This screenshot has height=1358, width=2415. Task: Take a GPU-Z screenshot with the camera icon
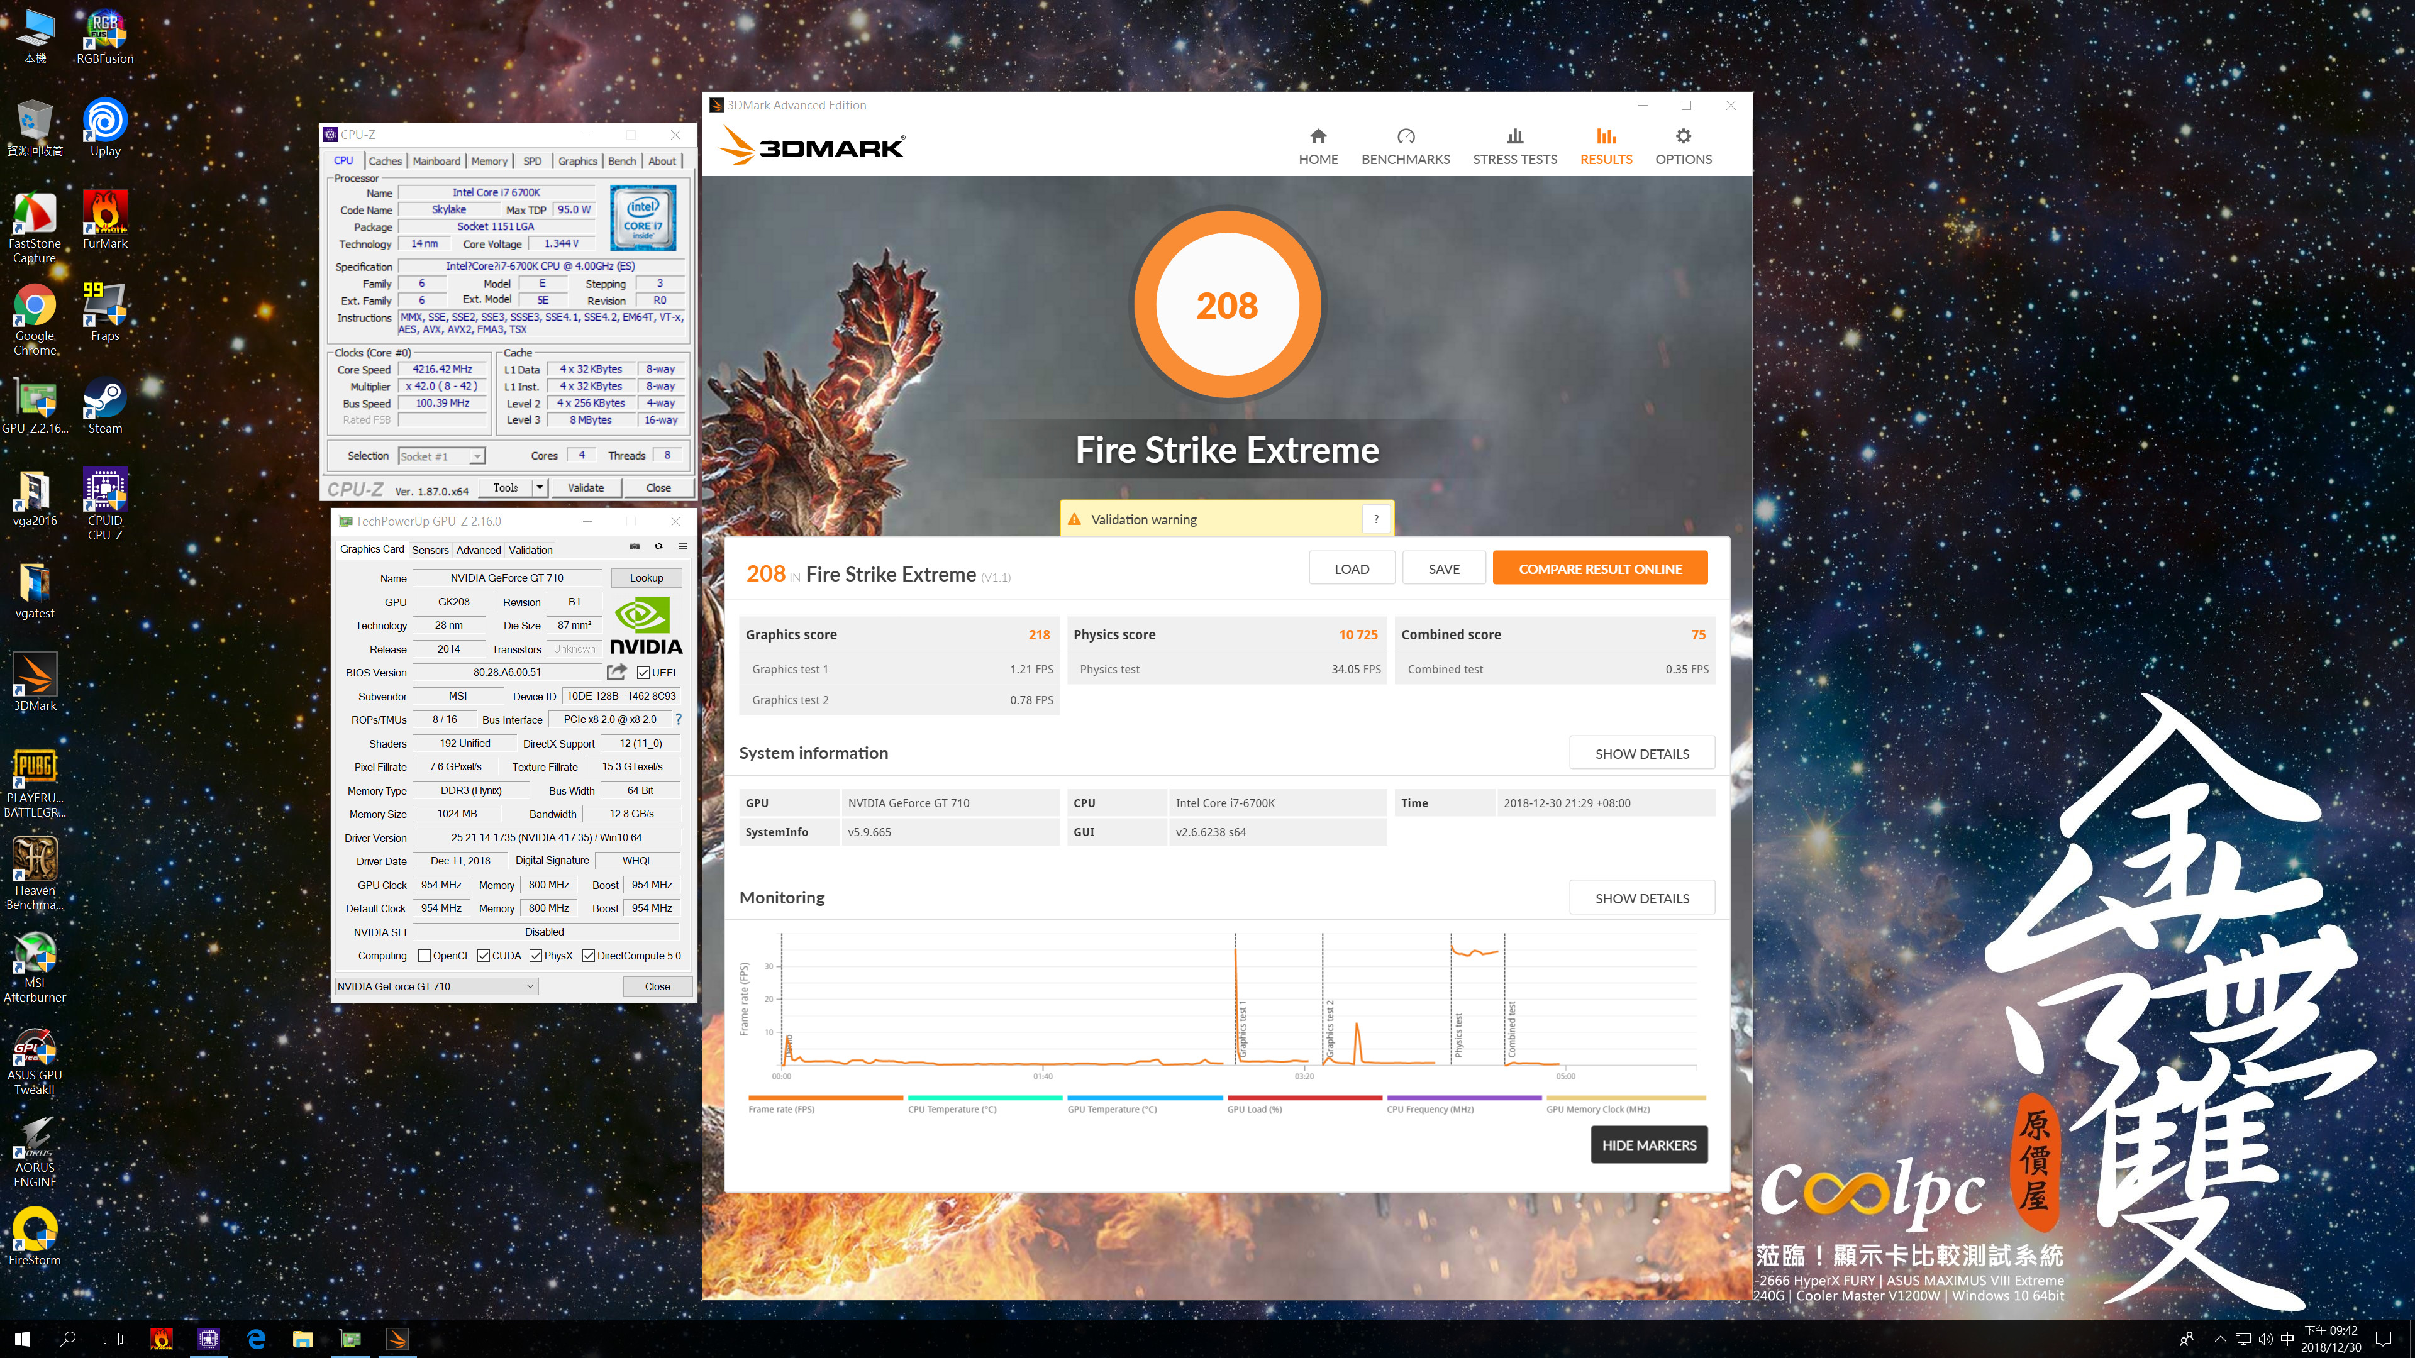click(x=634, y=546)
